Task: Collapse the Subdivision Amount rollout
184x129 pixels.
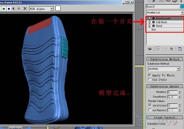Action: pos(165,86)
